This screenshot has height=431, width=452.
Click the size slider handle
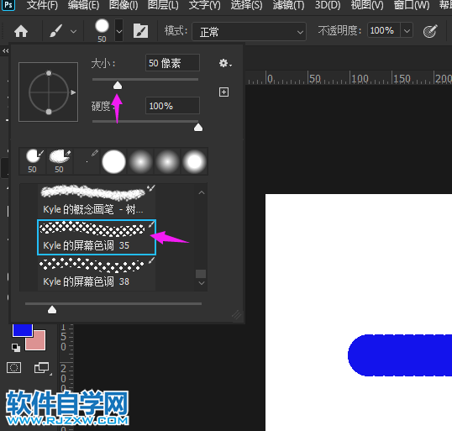(x=118, y=86)
